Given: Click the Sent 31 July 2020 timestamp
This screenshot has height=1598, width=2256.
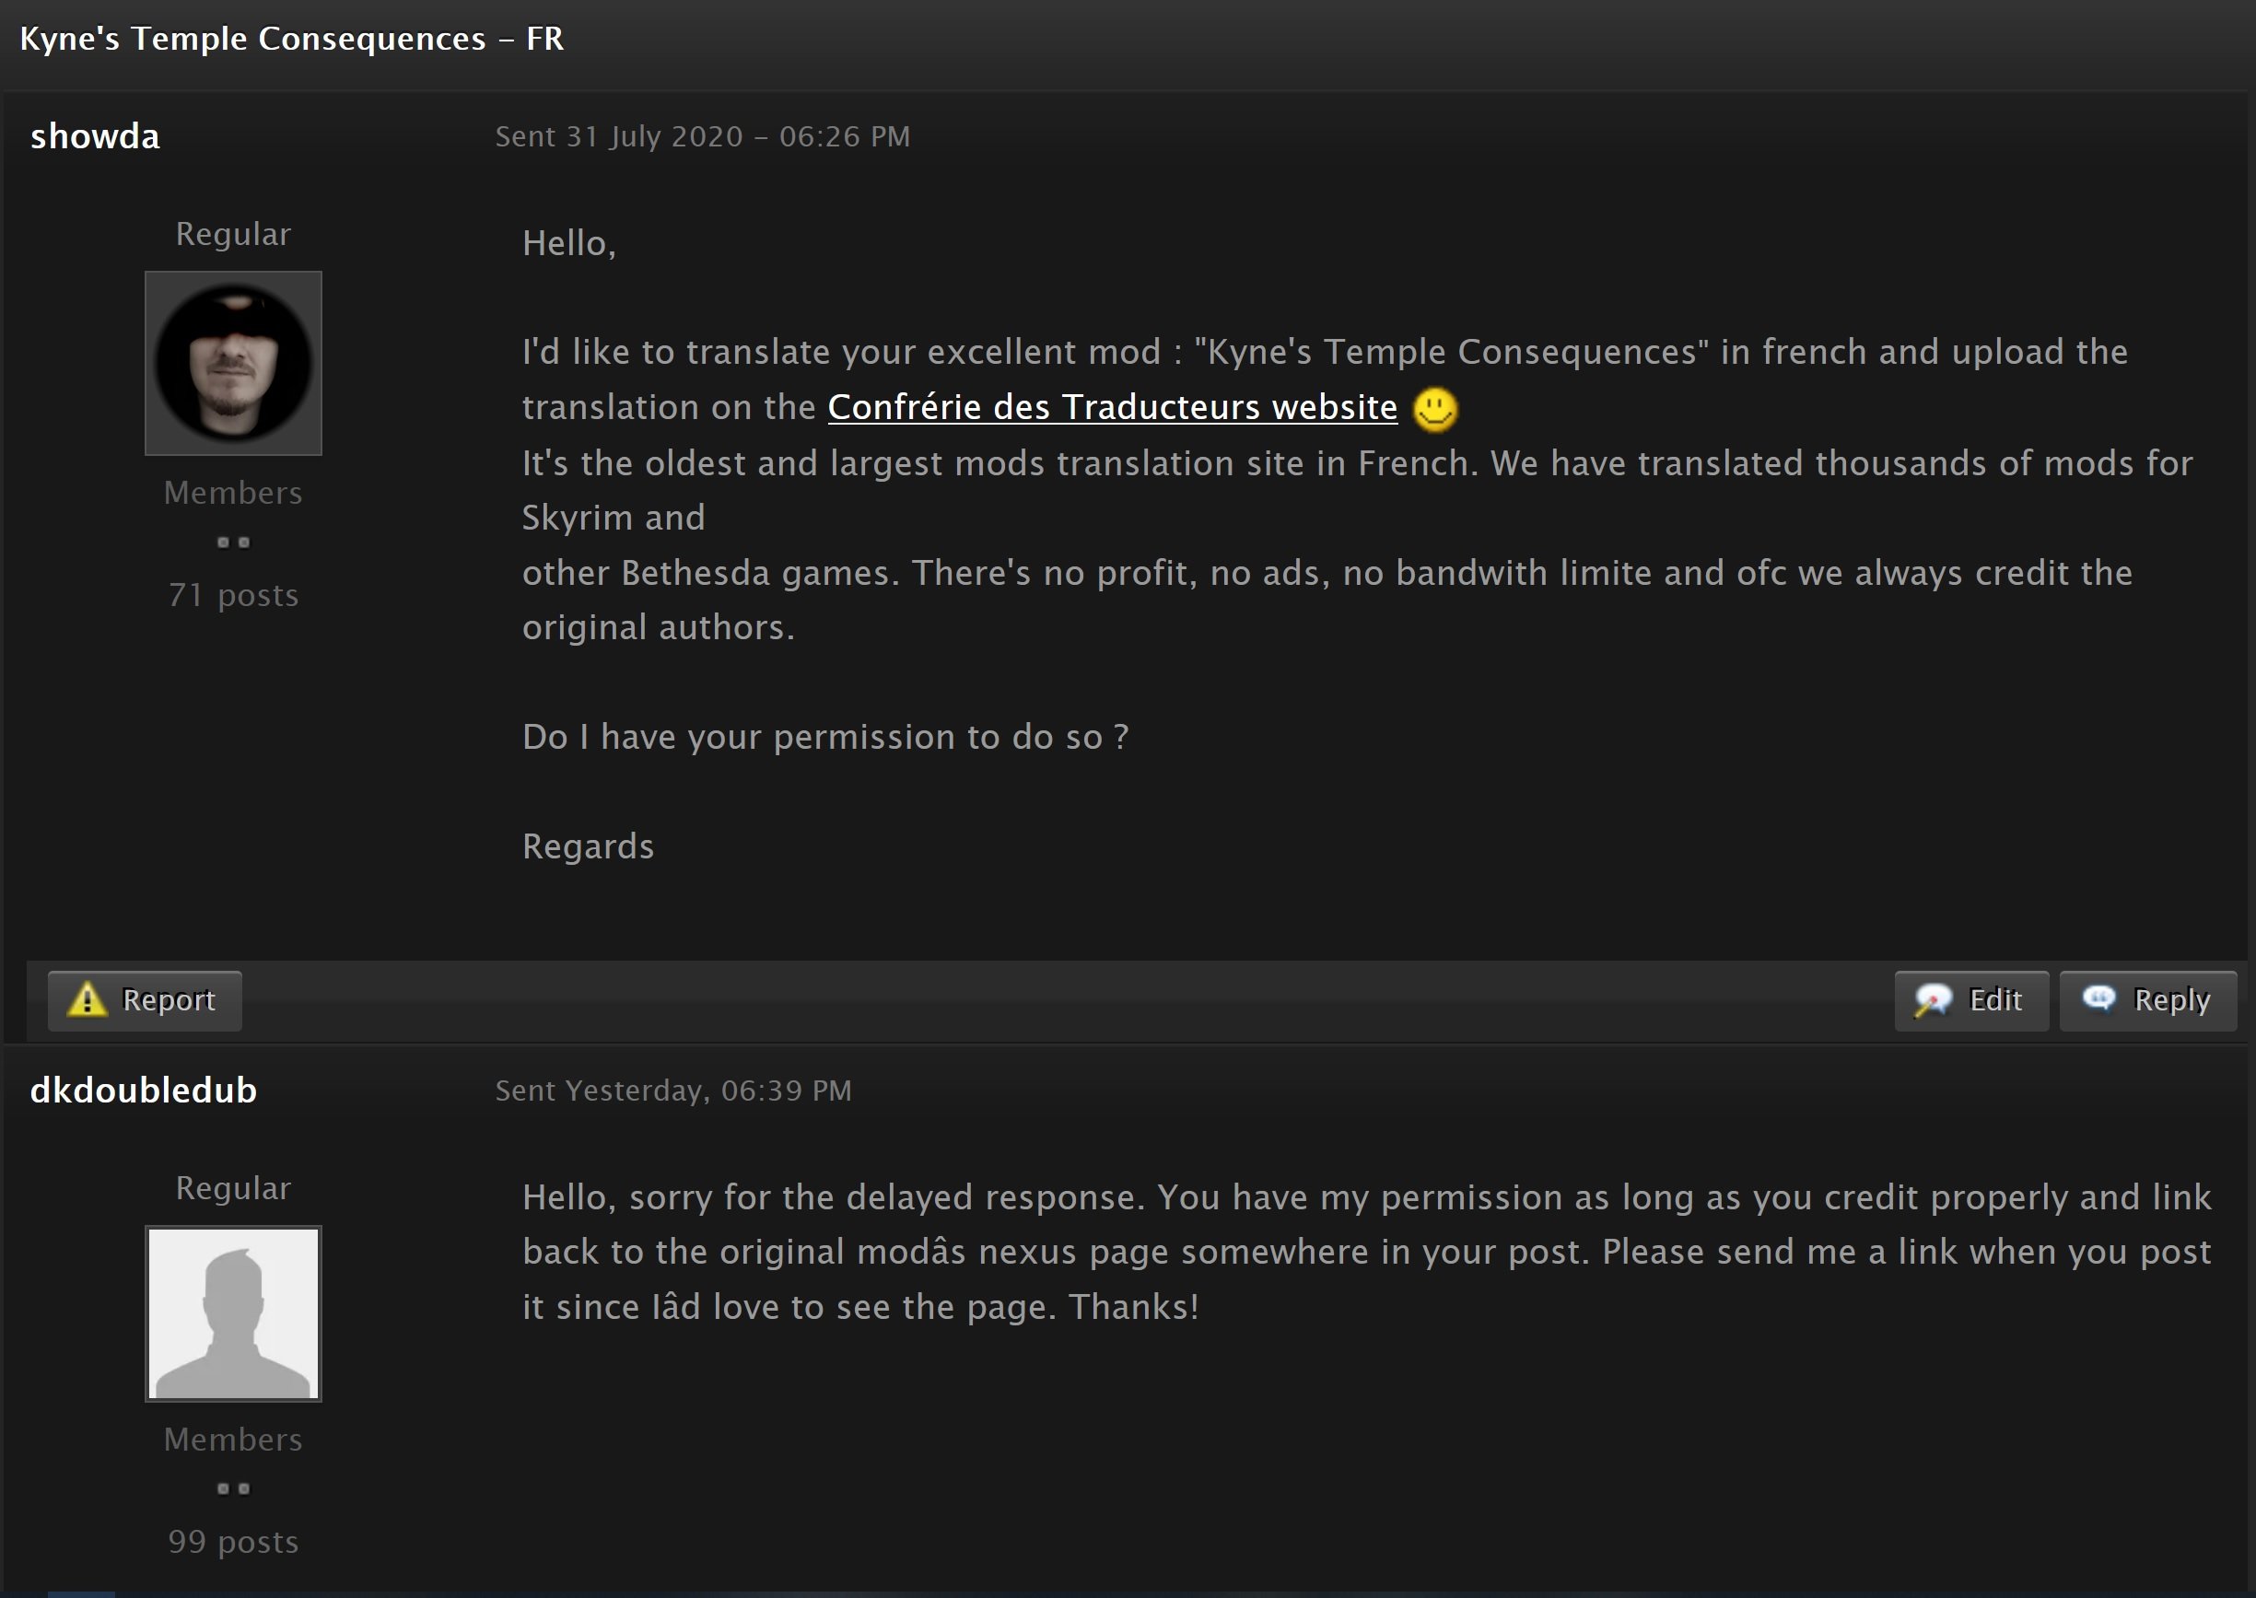Looking at the screenshot, I should tap(702, 137).
